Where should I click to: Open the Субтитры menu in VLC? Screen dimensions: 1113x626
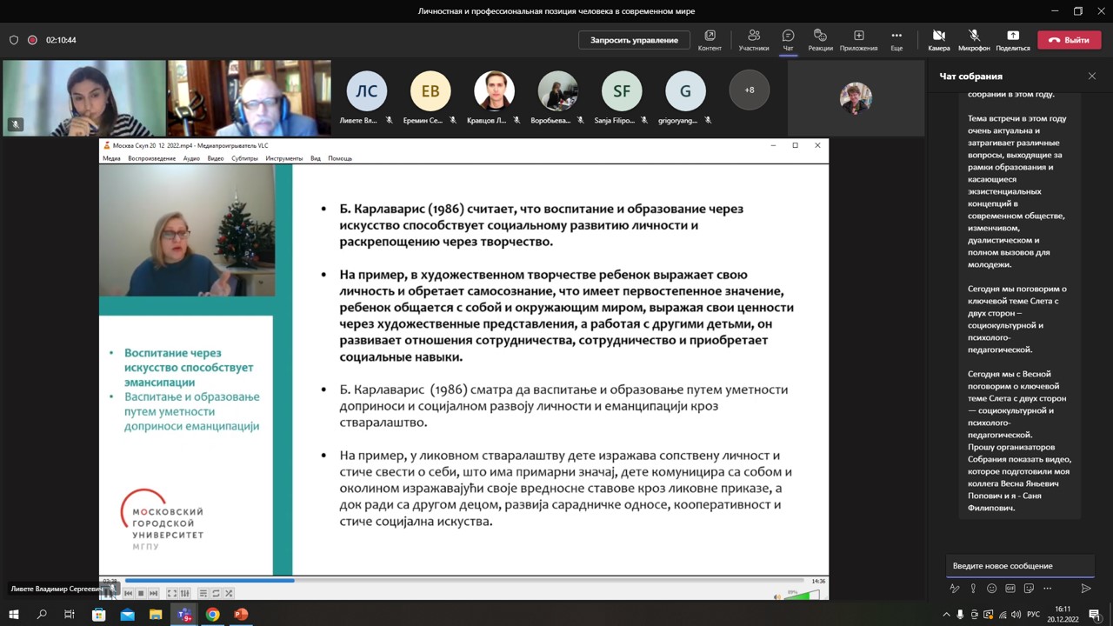pyautogui.click(x=244, y=158)
